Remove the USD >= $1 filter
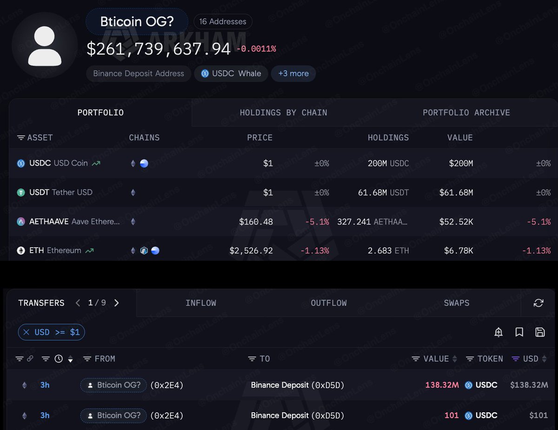Image resolution: width=558 pixels, height=430 pixels. pos(27,332)
